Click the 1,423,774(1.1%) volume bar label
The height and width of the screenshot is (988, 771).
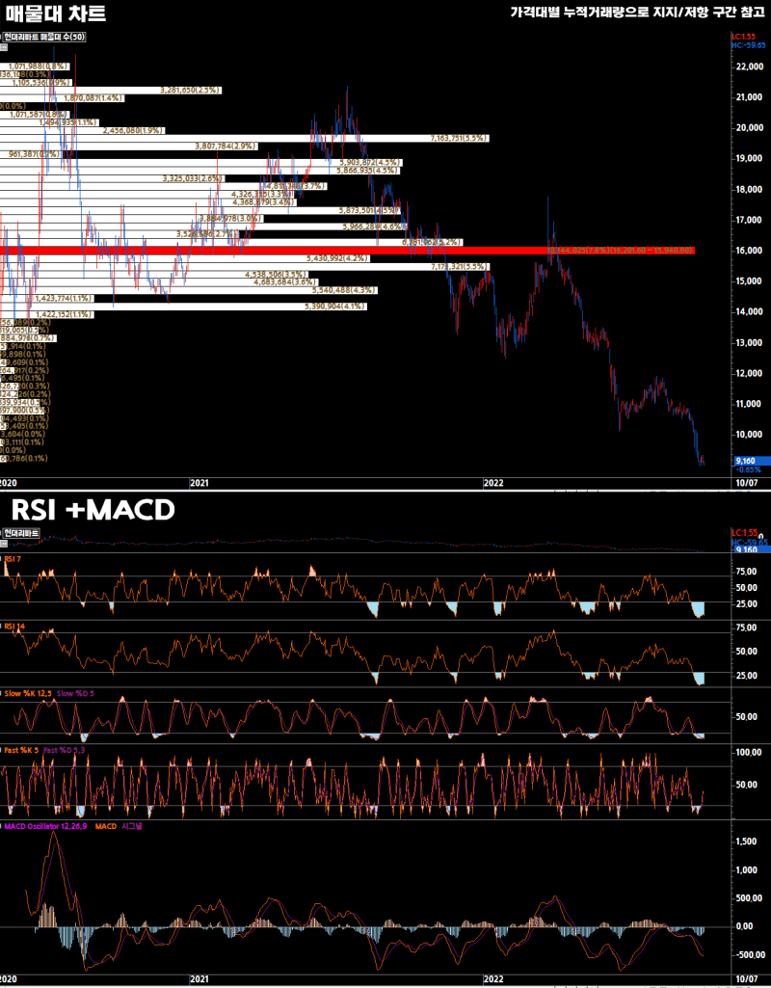64,299
